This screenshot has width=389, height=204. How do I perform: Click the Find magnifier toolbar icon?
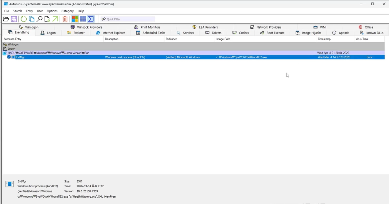click(x=39, y=19)
